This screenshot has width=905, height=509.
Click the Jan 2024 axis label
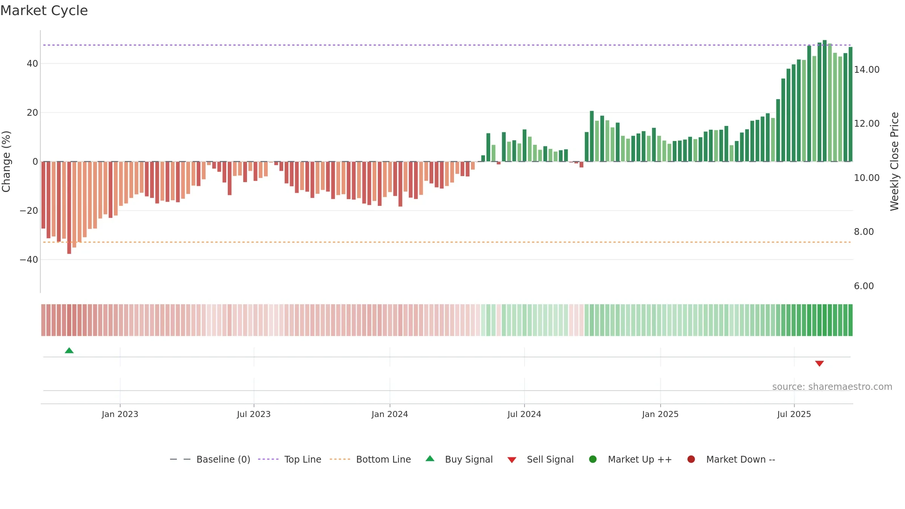[390, 414]
